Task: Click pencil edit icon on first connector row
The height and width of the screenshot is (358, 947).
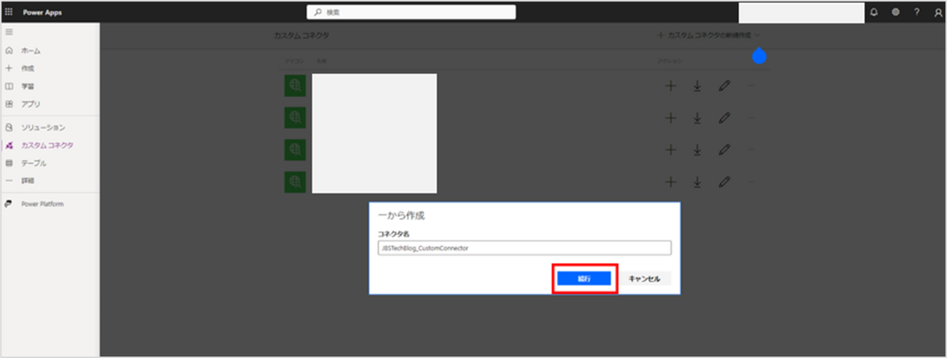Action: 724,86
